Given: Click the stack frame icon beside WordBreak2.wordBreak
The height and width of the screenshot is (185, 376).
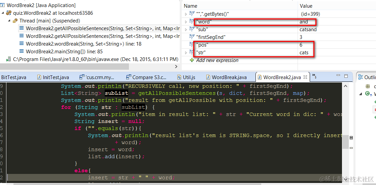Looking at the screenshot, I should (x=22, y=44).
